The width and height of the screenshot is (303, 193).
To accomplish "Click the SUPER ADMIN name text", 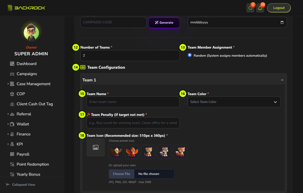I will pyautogui.click(x=31, y=54).
